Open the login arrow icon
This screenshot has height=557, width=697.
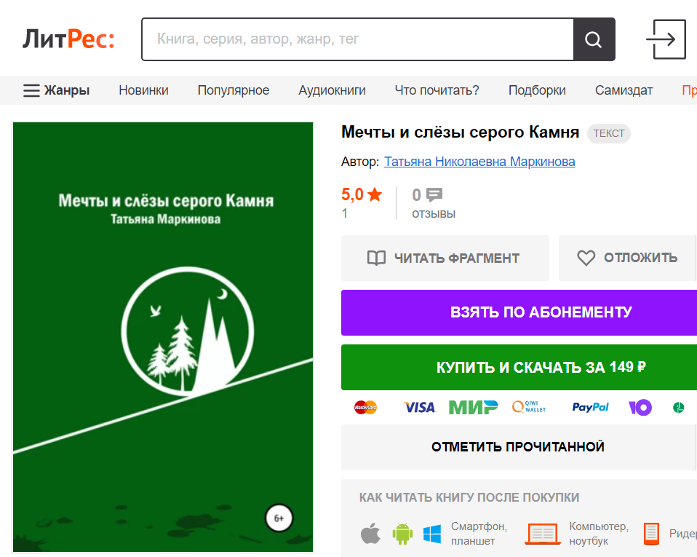click(666, 39)
